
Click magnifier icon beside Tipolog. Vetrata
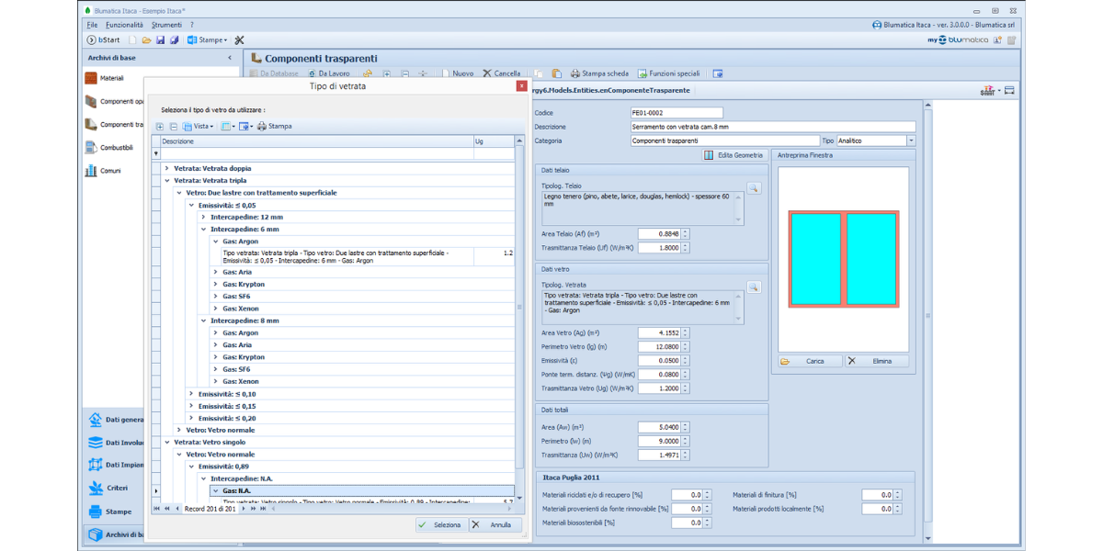[754, 287]
